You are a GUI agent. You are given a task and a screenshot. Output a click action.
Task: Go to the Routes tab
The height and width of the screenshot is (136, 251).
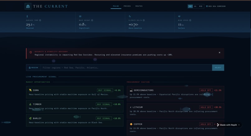[139, 6]
